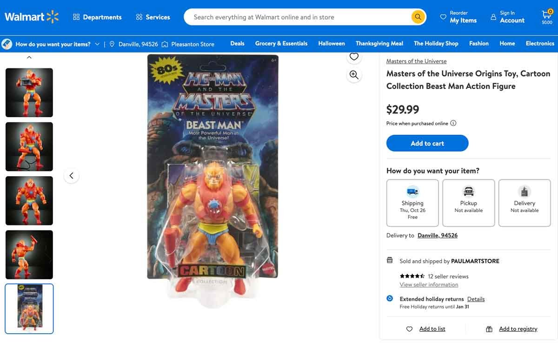Click the left arrow on product image carousel
Screen dimensions: 558x343
(71, 176)
